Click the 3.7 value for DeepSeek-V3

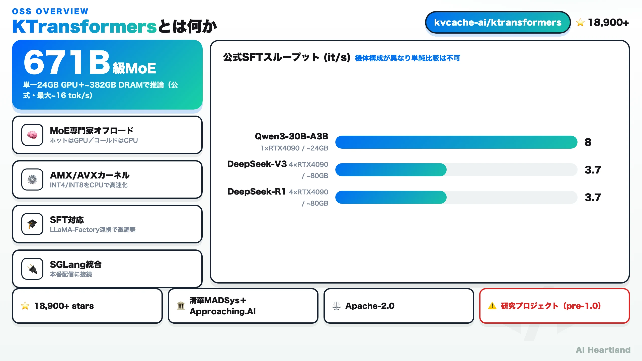coord(593,170)
